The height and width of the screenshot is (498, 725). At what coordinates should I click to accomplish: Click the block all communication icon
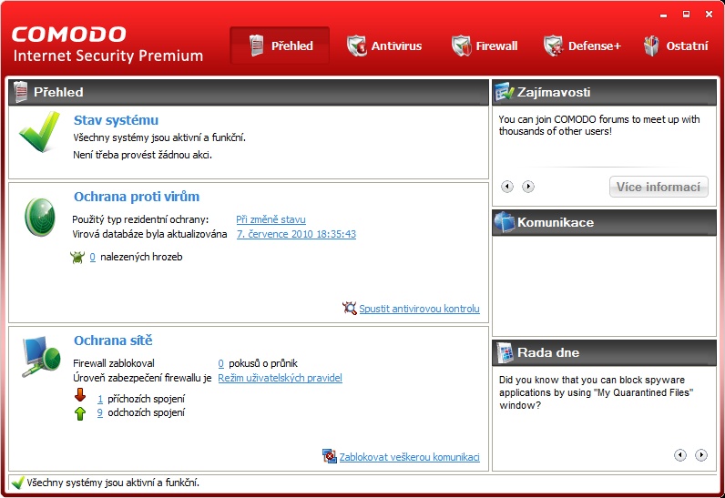coord(330,456)
